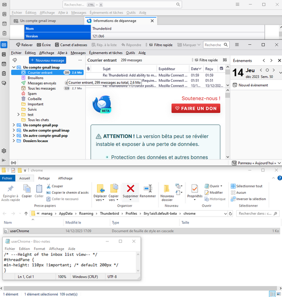Click the get messages cloud icon in folder pane
Screen dimensions: 282x297
[15, 60]
